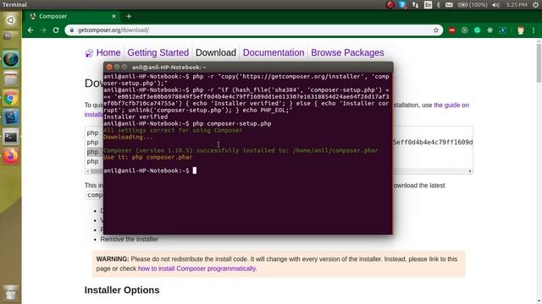Click the lock icon in address bar
542x304 pixels.
click(x=72, y=30)
